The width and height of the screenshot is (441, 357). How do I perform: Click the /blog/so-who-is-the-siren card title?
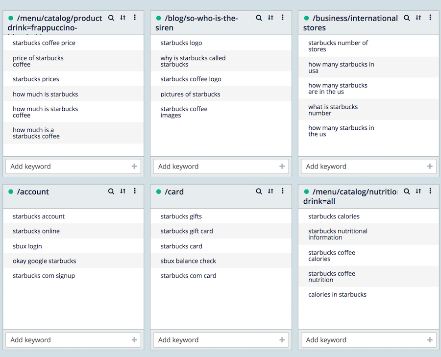(201, 23)
